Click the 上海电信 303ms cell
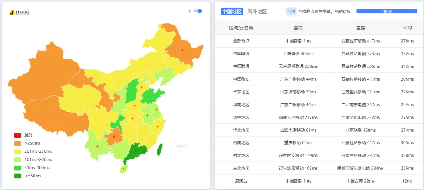 point(298,54)
